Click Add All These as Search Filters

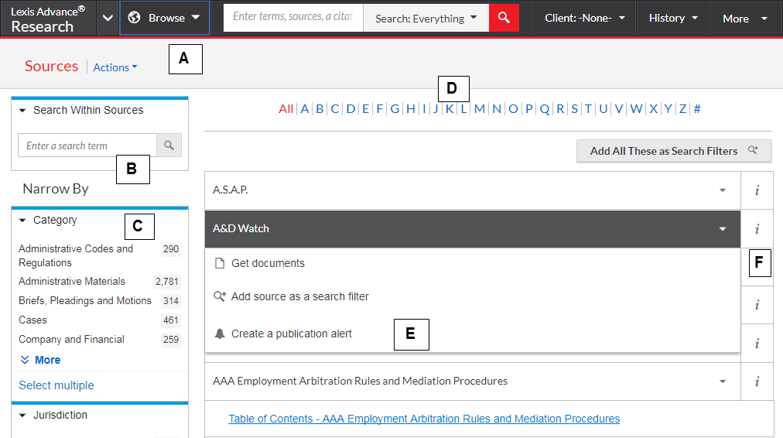point(674,151)
